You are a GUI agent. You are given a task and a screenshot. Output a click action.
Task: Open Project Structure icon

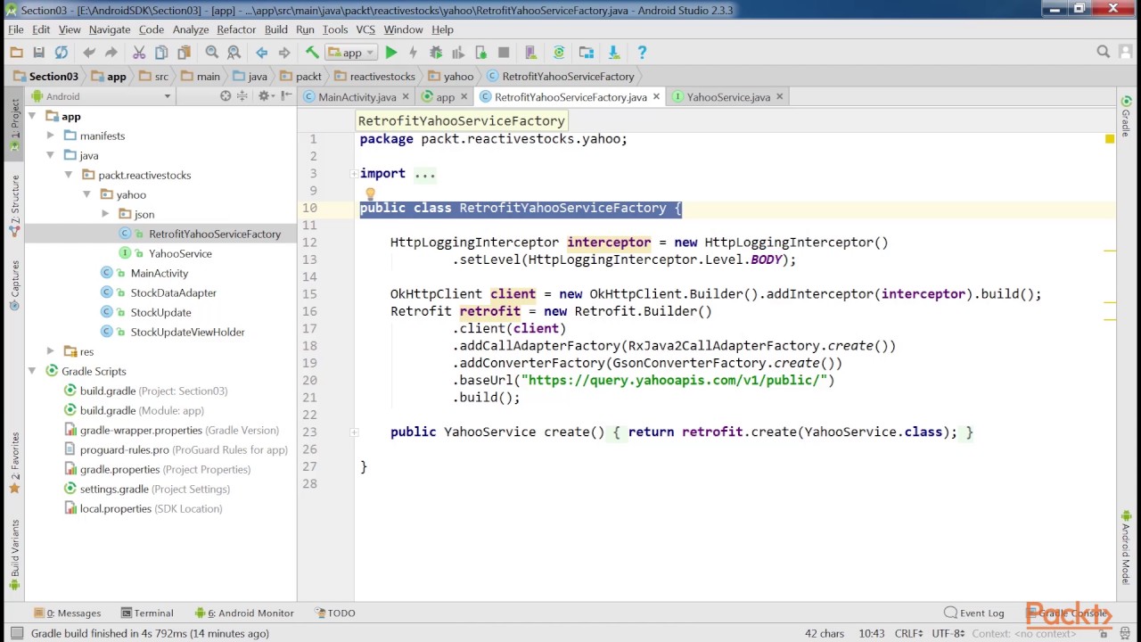click(x=586, y=53)
